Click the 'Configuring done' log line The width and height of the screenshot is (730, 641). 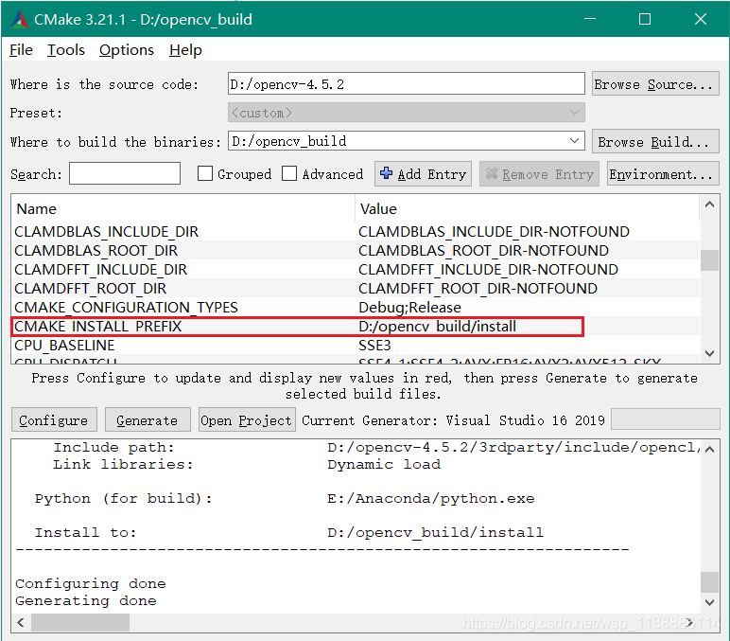click(x=91, y=583)
